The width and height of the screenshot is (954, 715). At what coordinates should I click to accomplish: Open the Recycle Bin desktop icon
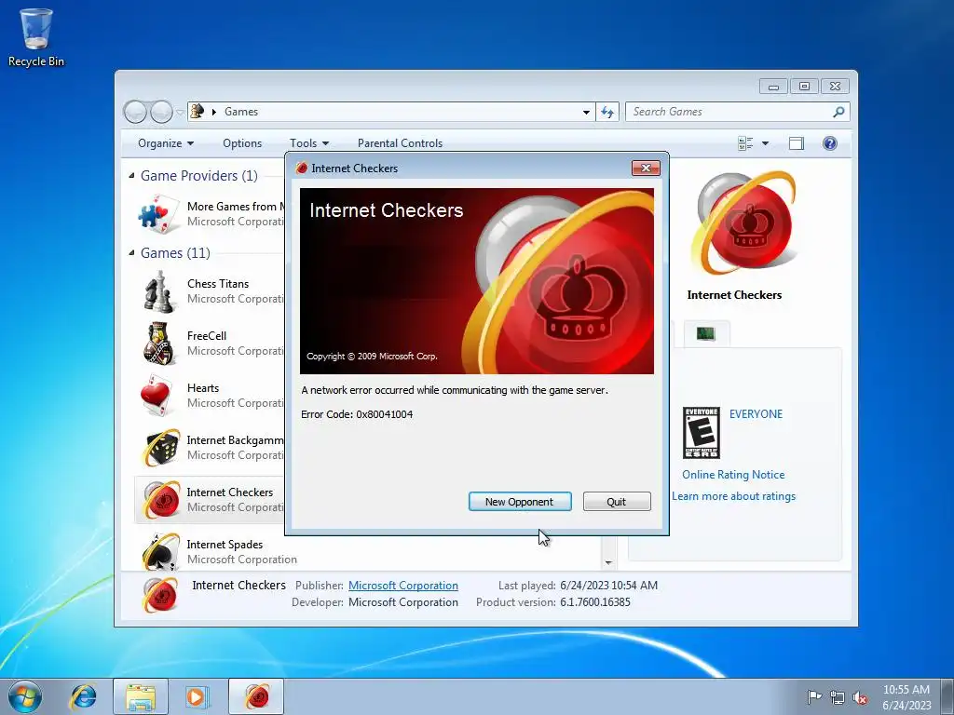click(36, 37)
